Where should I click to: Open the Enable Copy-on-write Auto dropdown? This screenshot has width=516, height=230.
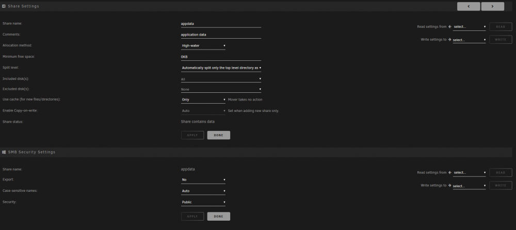(x=203, y=111)
